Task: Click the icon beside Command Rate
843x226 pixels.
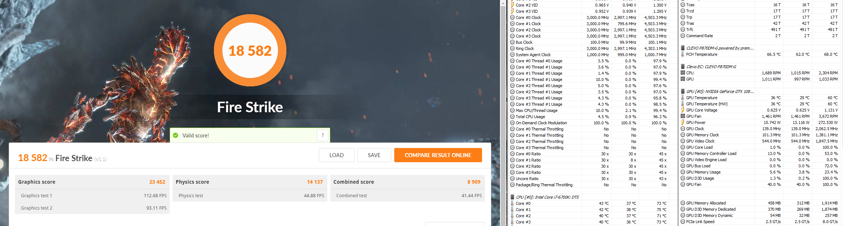Action: tap(683, 36)
